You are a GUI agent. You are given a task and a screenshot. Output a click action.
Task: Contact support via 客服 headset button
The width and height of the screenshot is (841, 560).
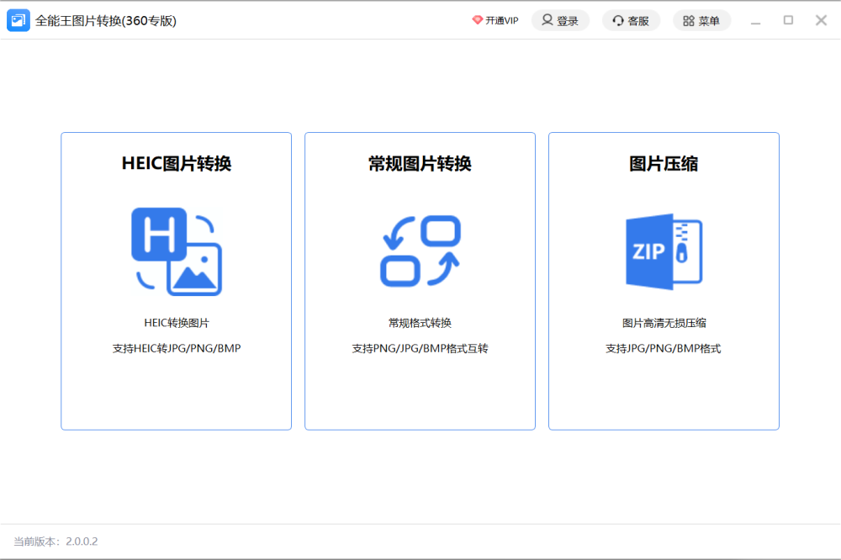click(x=631, y=21)
